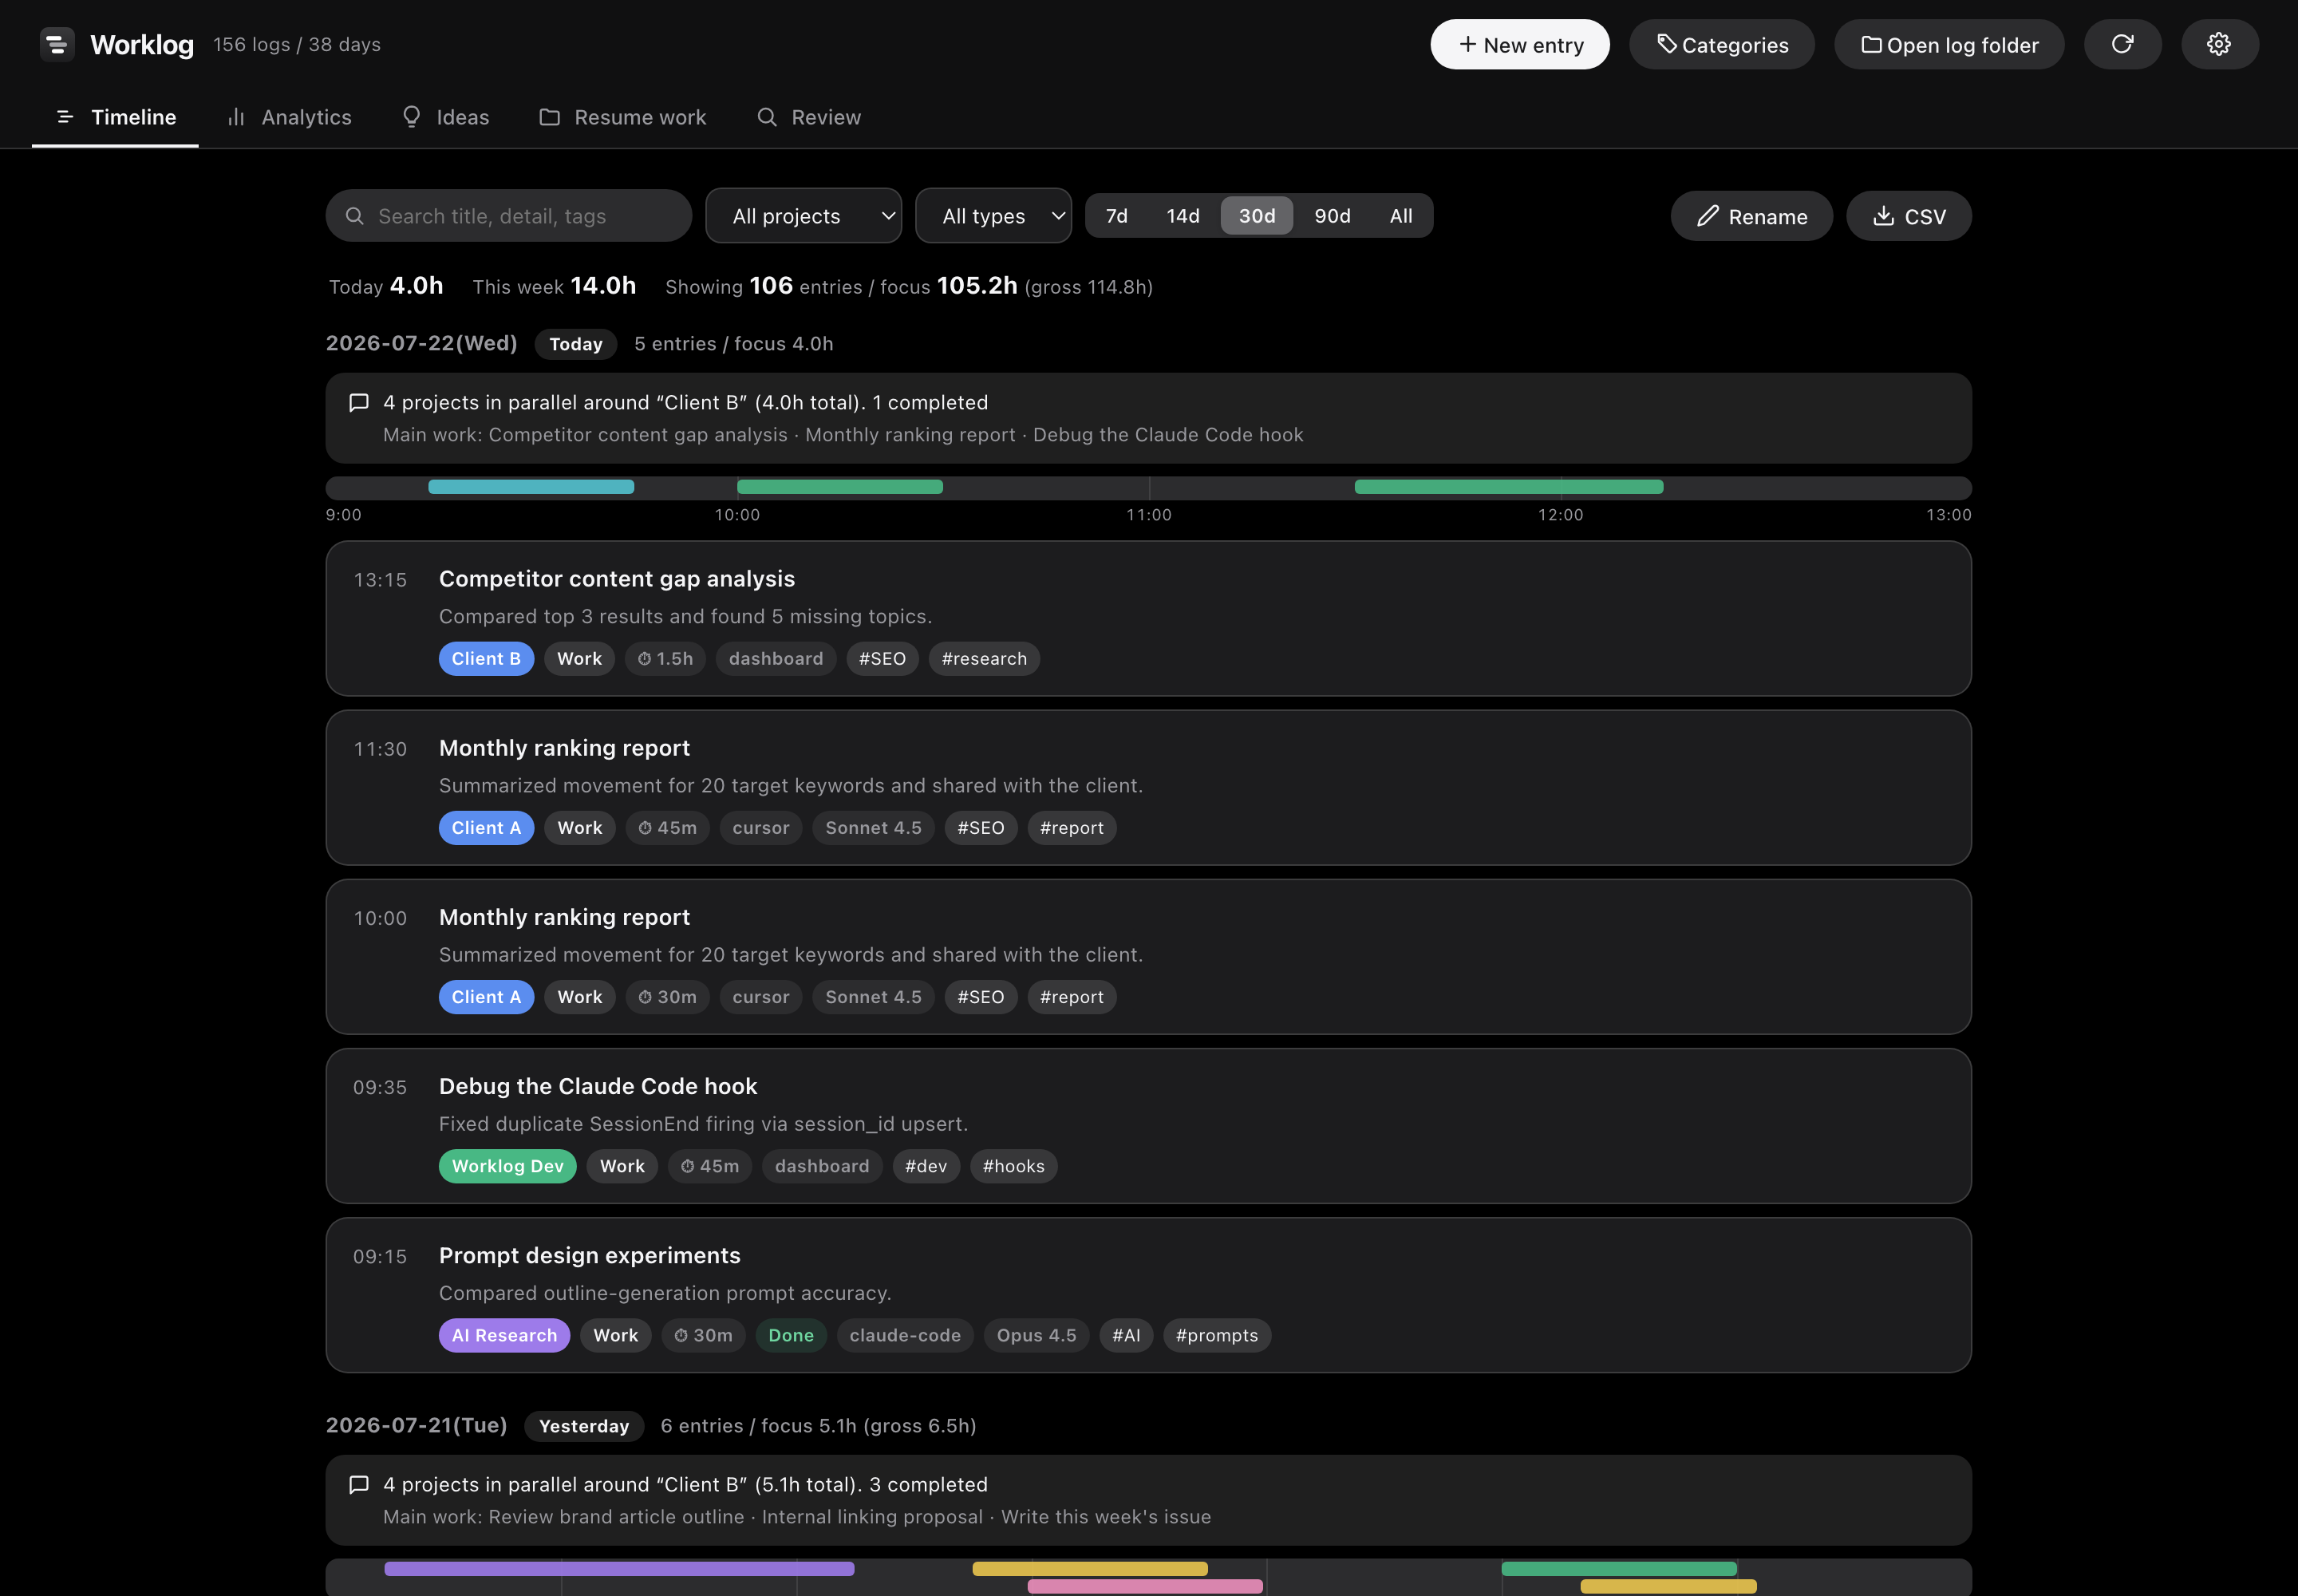
Task: Click the green bar near 12:00 on timeline
Action: click(1508, 487)
